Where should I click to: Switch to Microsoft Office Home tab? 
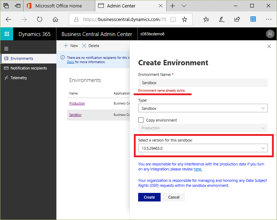coord(59,6)
